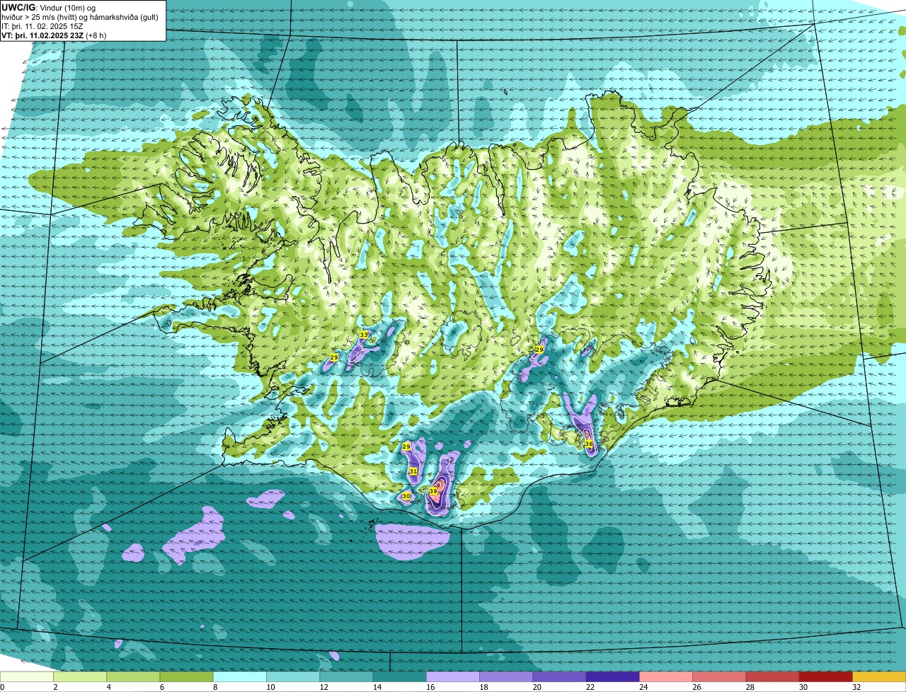Click the legend number 8
Viewport: 906px width, 692px height.
click(x=214, y=687)
